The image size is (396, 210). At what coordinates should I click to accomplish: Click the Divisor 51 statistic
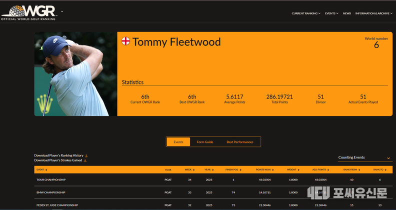tap(320, 98)
